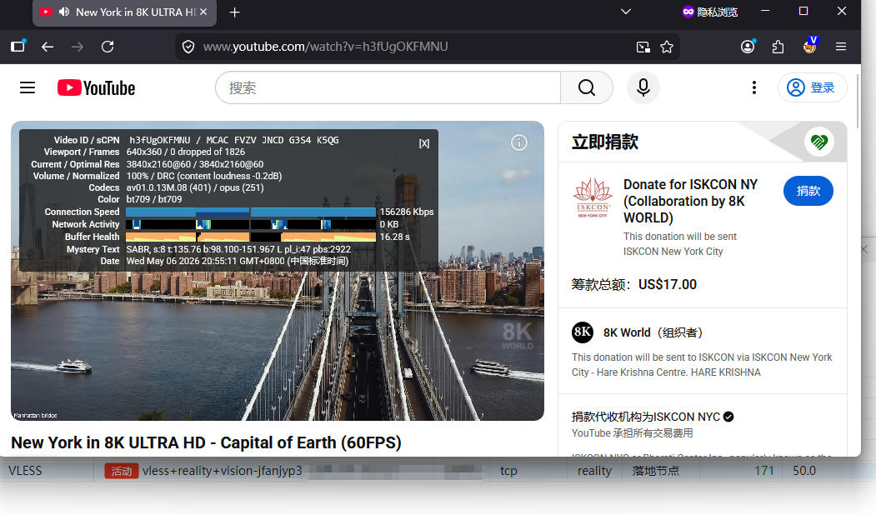Click the 活动 badge in background window
The width and height of the screenshot is (876, 515).
pos(121,471)
